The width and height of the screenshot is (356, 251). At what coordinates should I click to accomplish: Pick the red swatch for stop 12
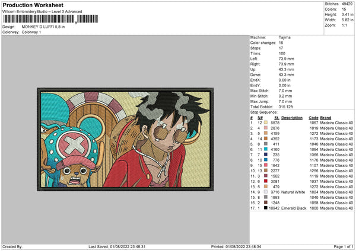click(265, 181)
